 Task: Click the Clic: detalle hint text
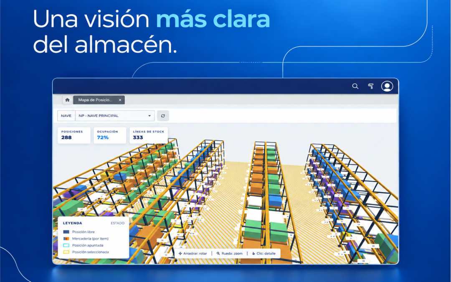tap(266, 254)
